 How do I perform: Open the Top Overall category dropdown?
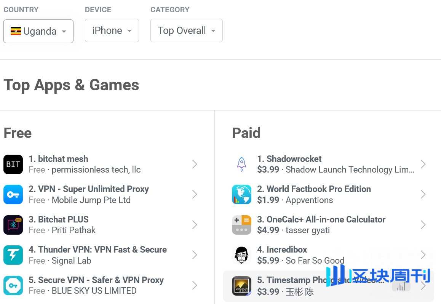187,30
